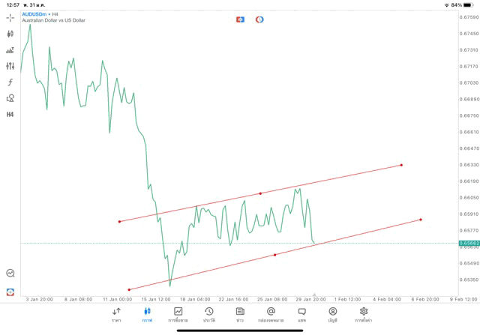
Task: Open the แชท chat tab
Action: [301, 315]
